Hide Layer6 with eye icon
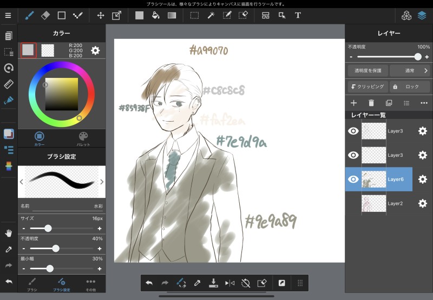 tap(353, 179)
